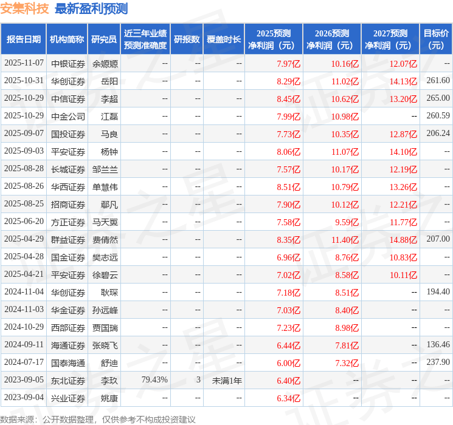Image resolution: width=453 pixels, height=425 pixels.
Task: Select target price 265.00 cell
Action: [x=438, y=98]
